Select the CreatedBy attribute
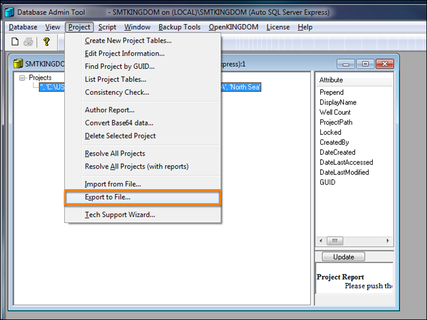The image size is (427, 320). 334,142
